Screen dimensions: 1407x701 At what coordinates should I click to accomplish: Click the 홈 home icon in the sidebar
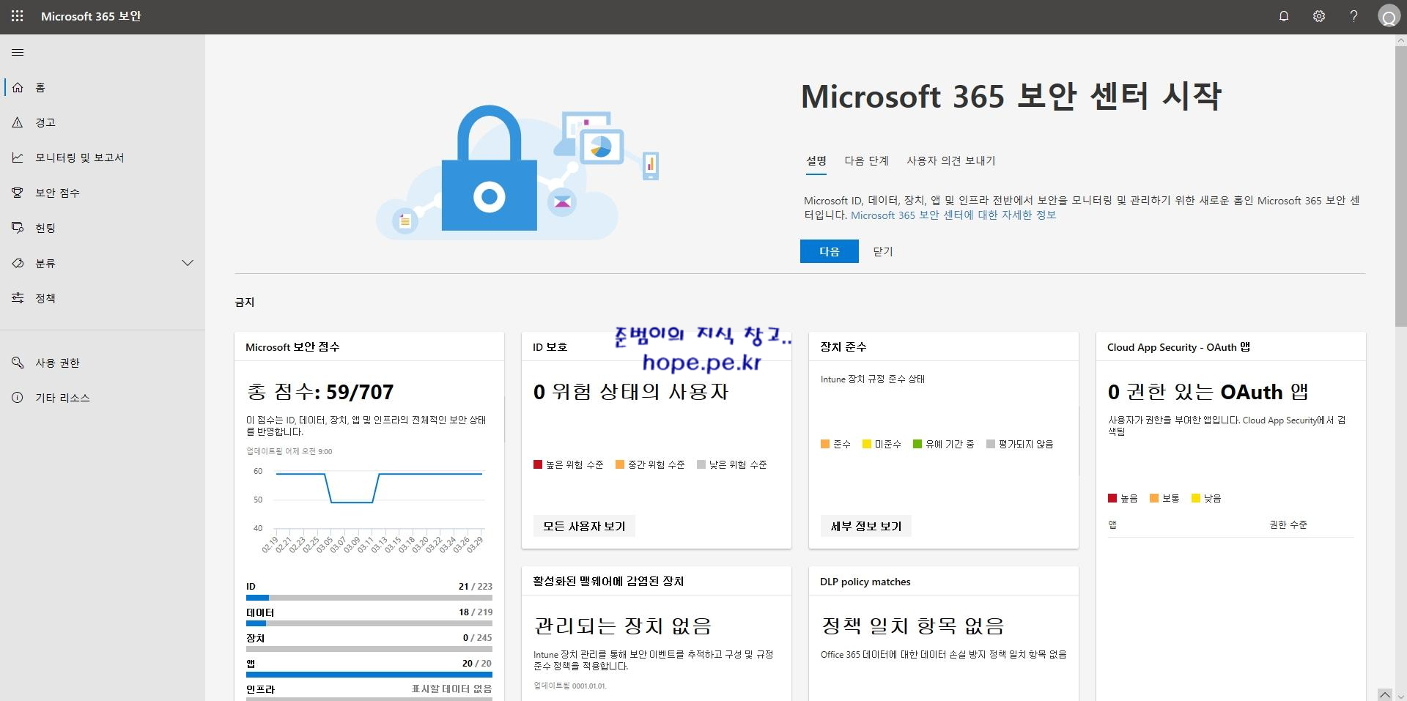pyautogui.click(x=18, y=87)
